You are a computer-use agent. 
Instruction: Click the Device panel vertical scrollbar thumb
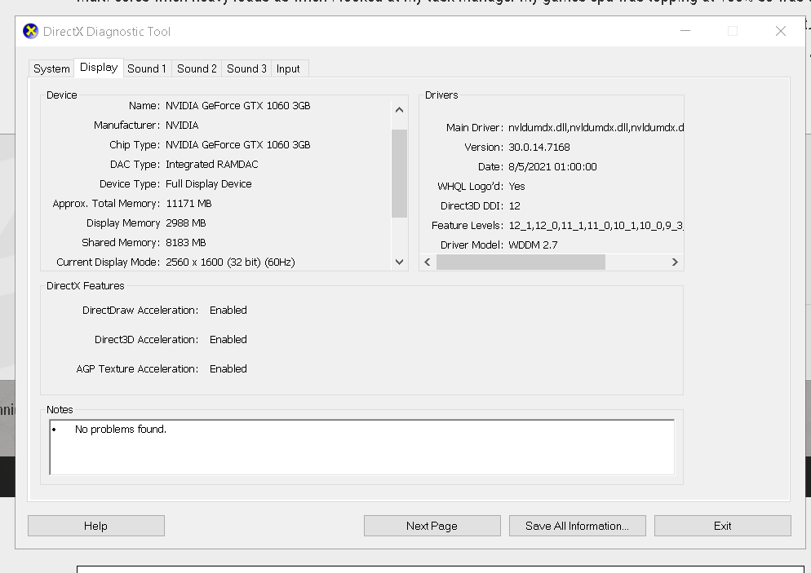coord(399,174)
